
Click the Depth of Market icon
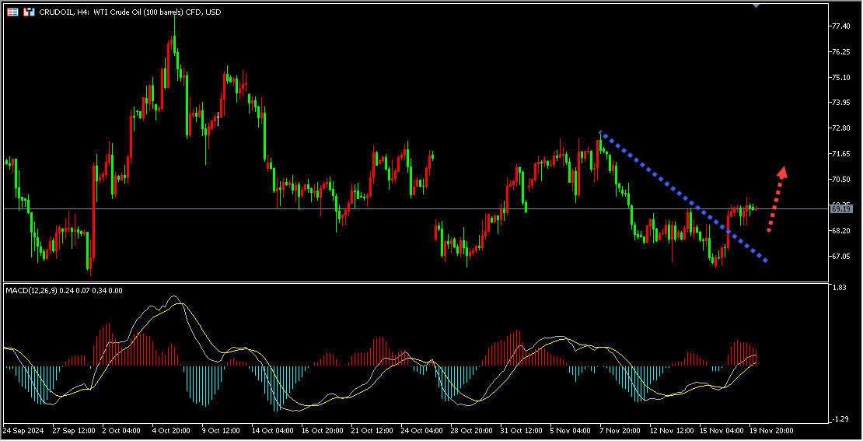tap(12, 12)
